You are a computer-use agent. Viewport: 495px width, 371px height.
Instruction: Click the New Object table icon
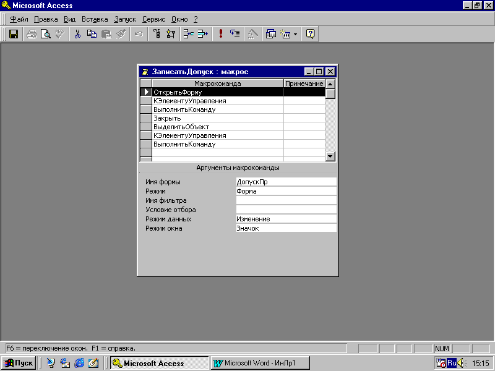(285, 34)
